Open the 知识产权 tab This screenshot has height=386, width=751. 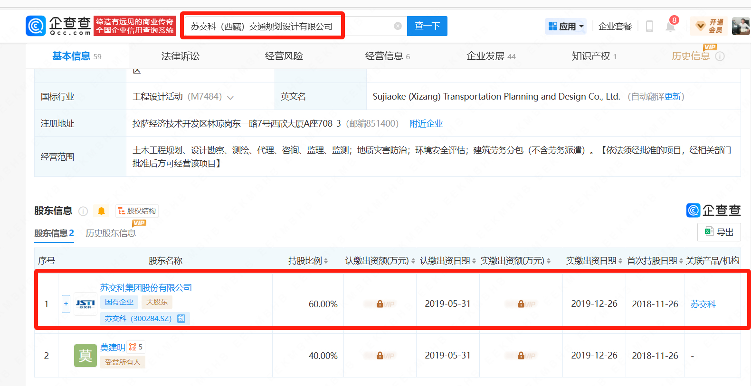pos(594,56)
